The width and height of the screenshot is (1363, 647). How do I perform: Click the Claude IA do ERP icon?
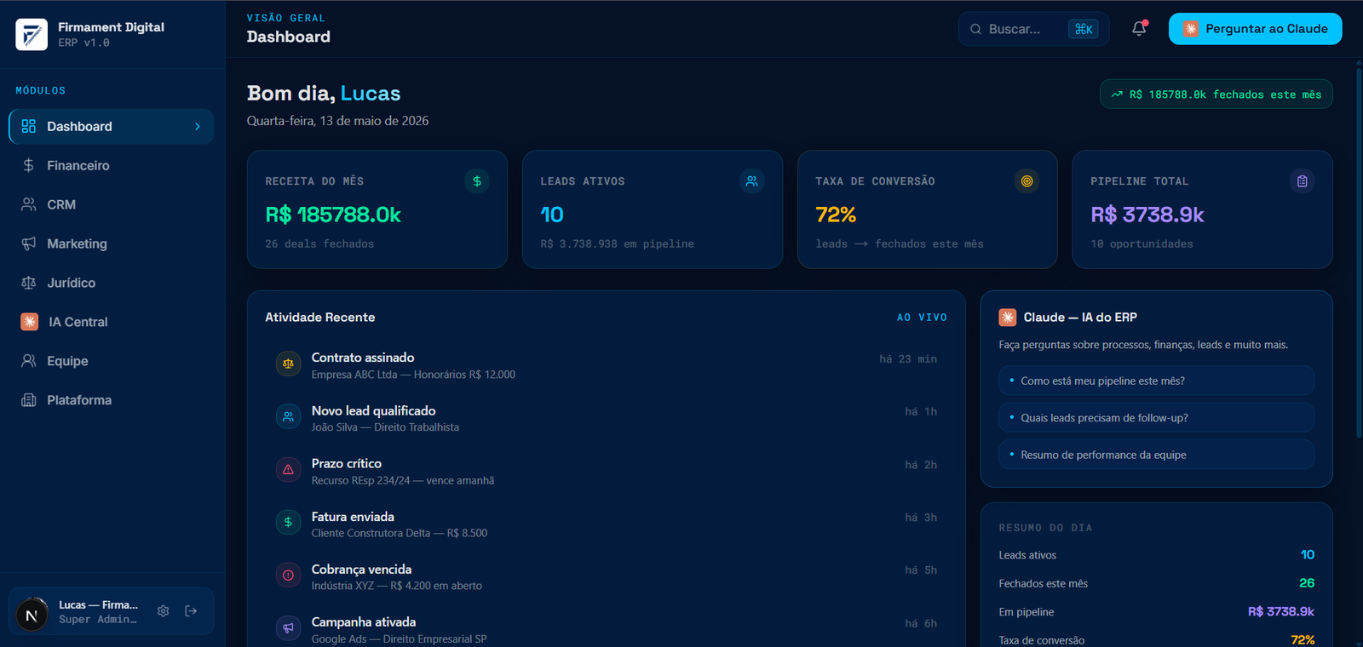[1008, 318]
